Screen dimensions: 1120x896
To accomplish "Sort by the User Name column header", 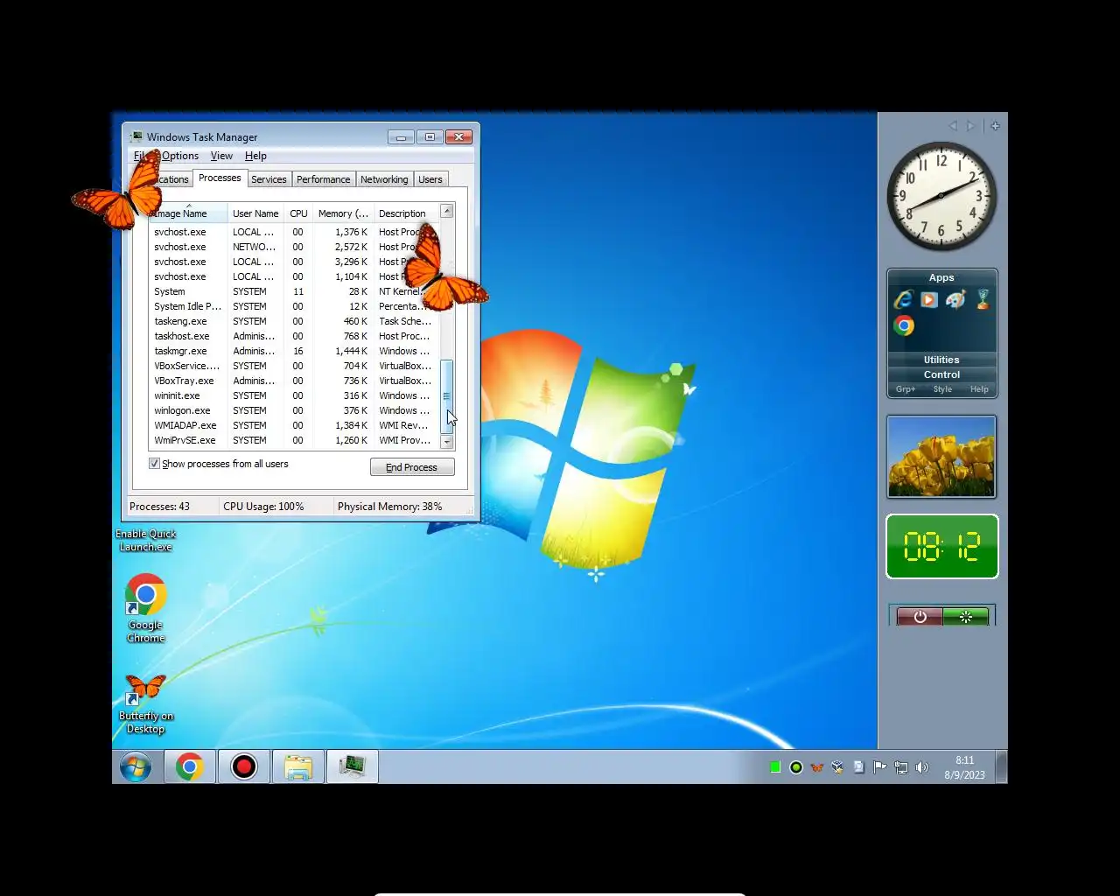I will [255, 213].
